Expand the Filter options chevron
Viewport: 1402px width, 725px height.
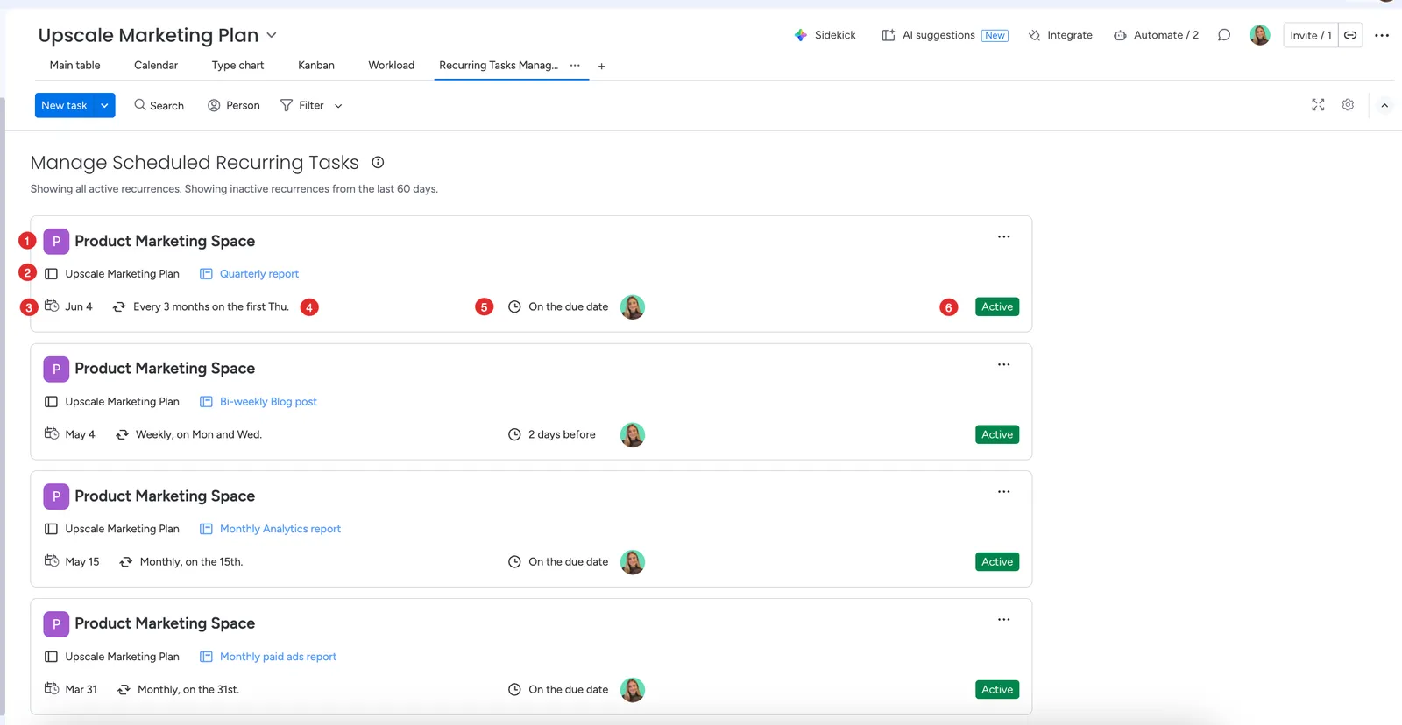pyautogui.click(x=338, y=106)
